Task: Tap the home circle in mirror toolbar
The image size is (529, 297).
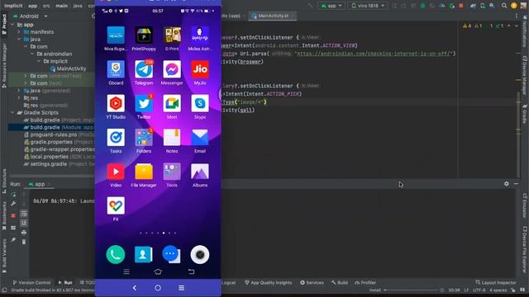Action: (158, 288)
